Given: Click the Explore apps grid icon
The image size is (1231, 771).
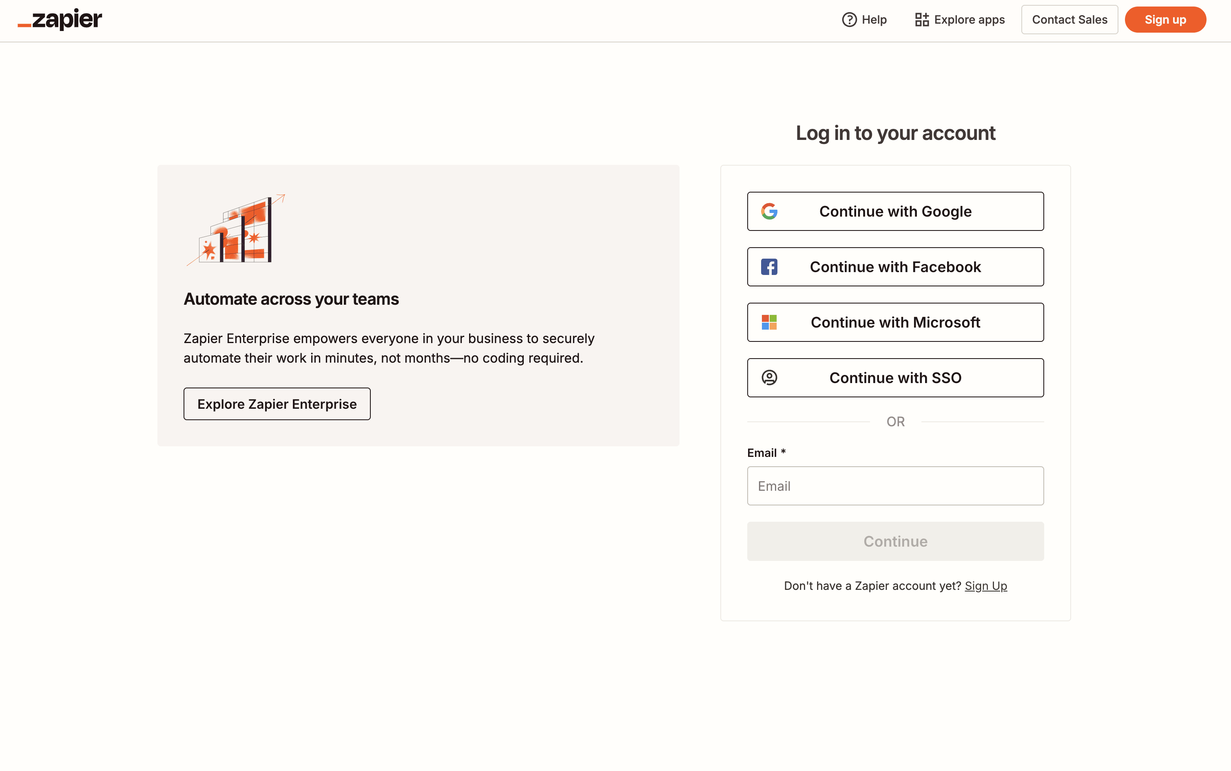Looking at the screenshot, I should (x=921, y=20).
